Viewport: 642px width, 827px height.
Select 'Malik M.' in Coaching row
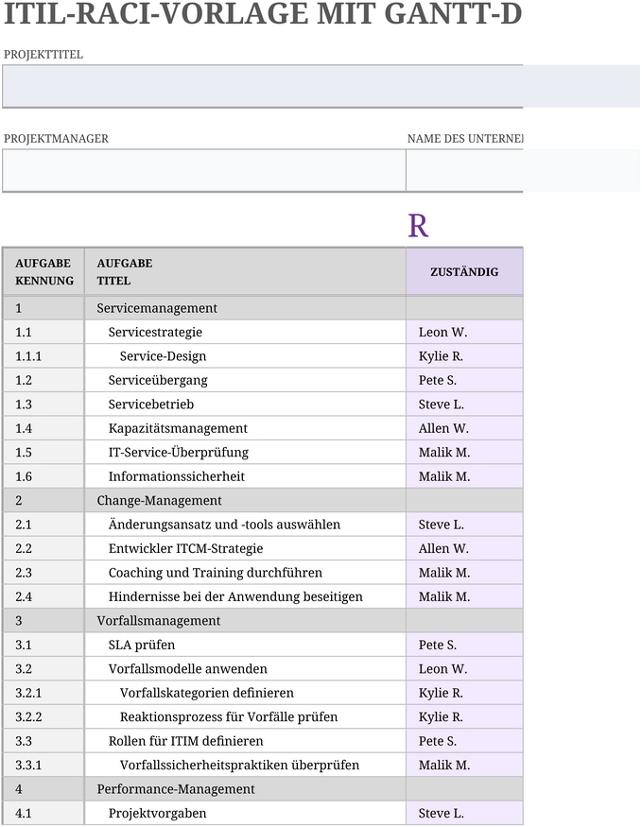[464, 573]
